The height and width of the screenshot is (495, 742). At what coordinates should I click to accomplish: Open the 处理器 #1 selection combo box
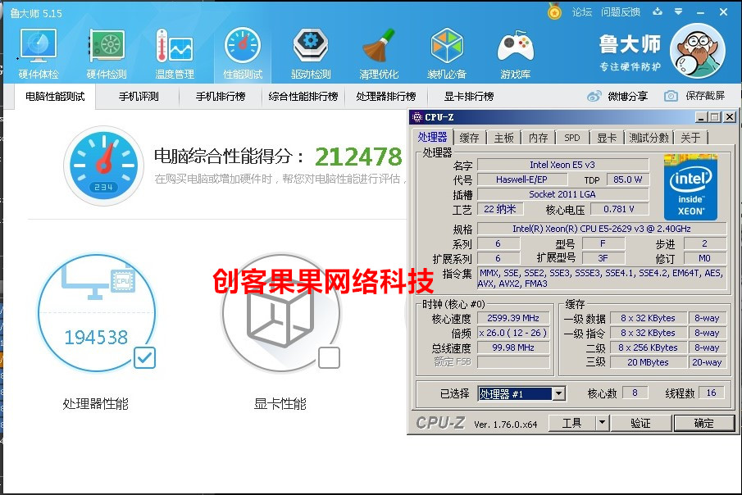coord(521,393)
